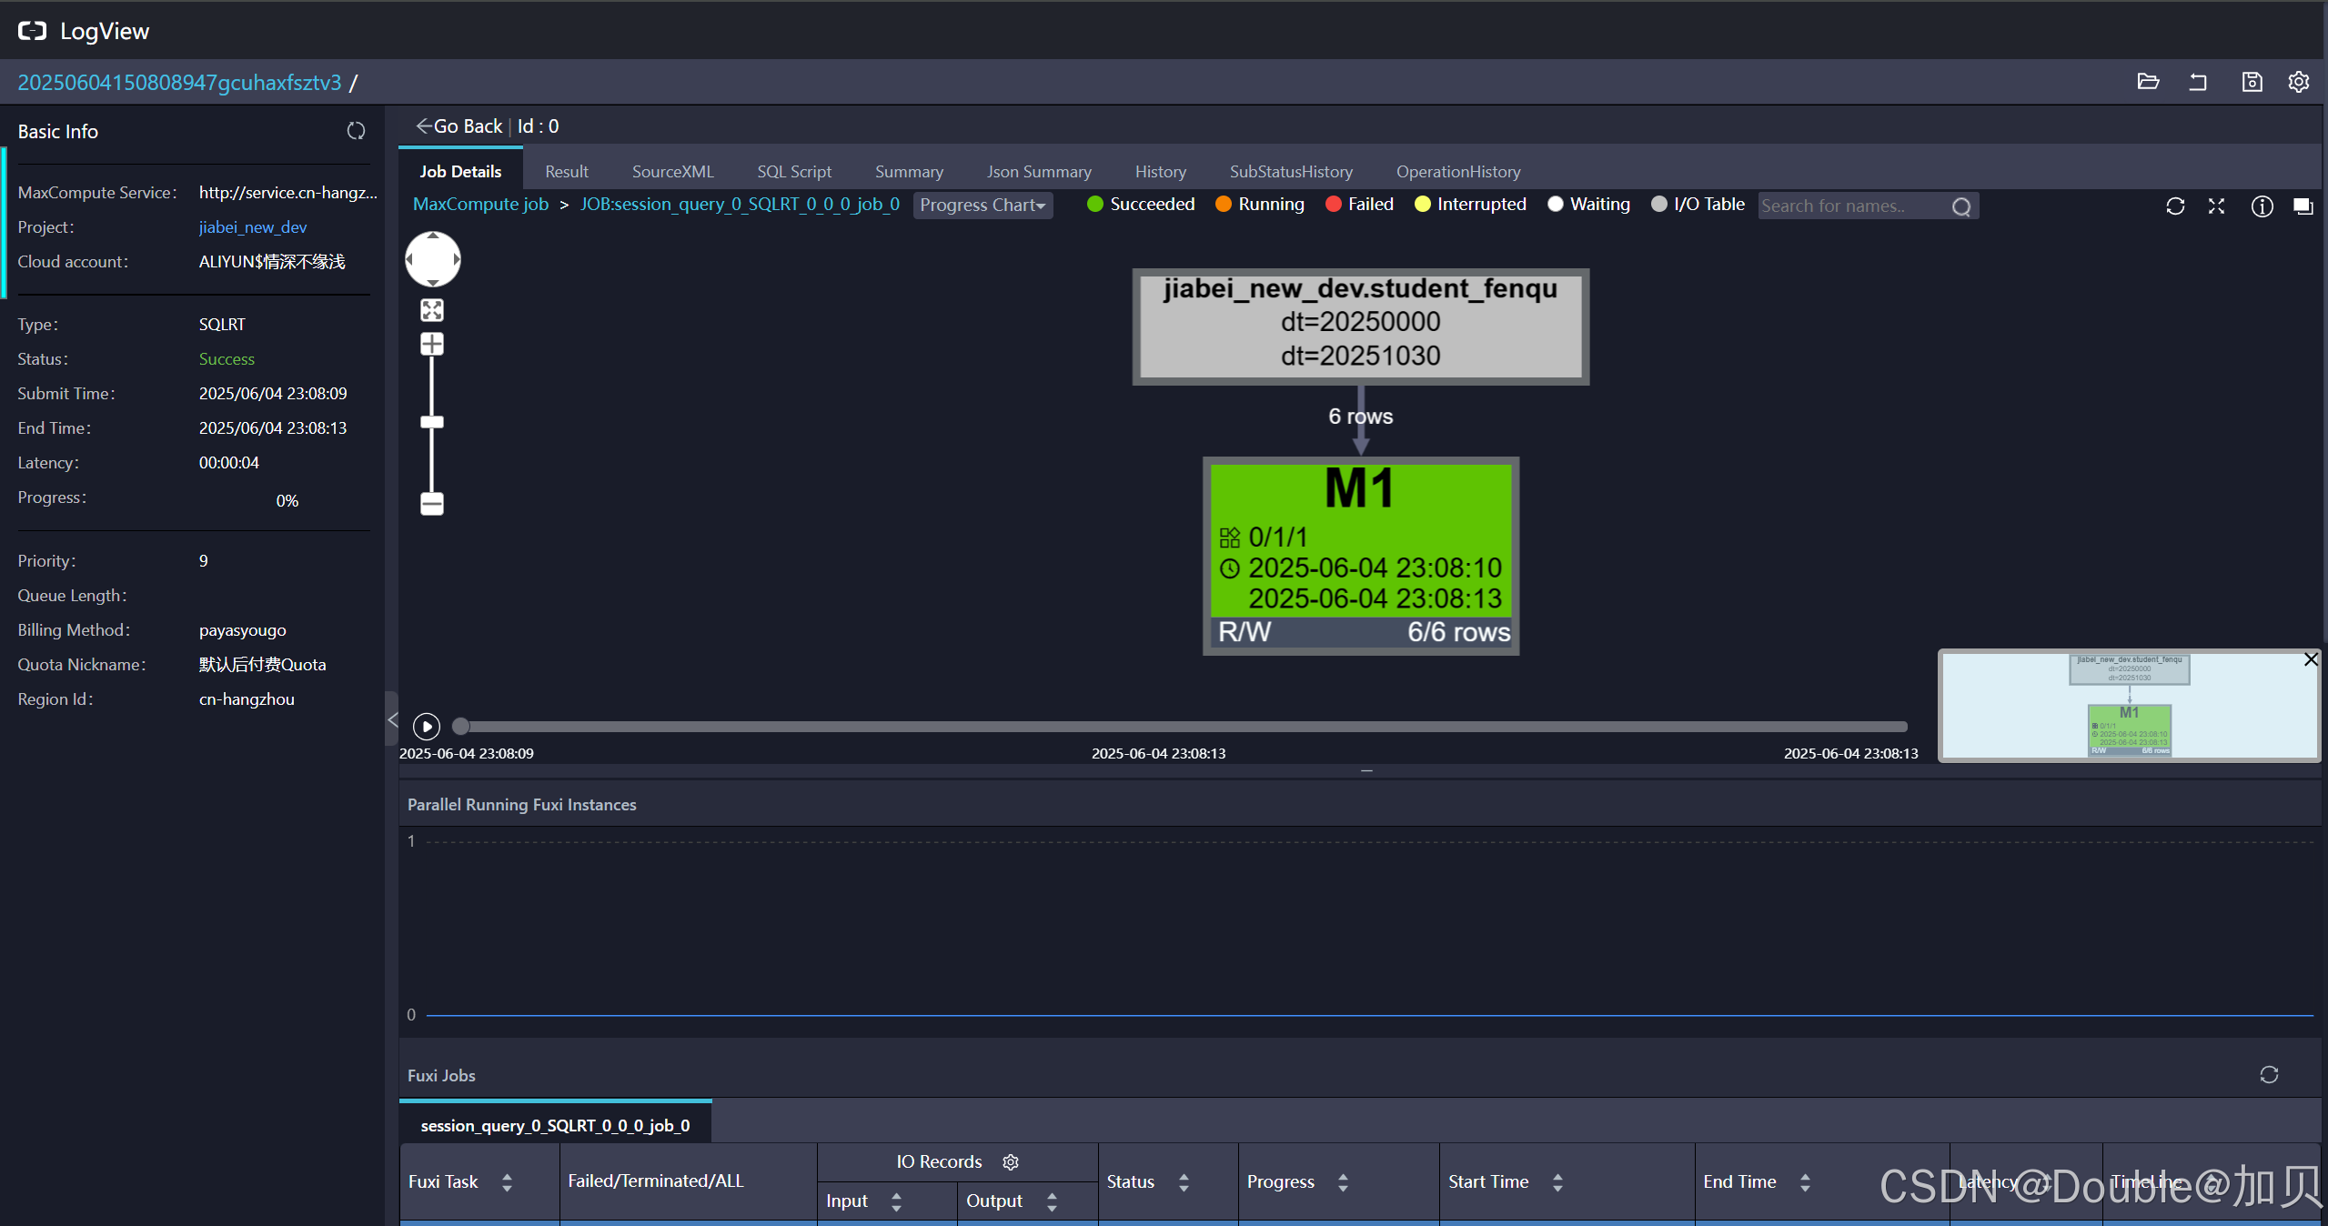
Task: Click zoom-out minus on graph controls
Action: tap(432, 503)
